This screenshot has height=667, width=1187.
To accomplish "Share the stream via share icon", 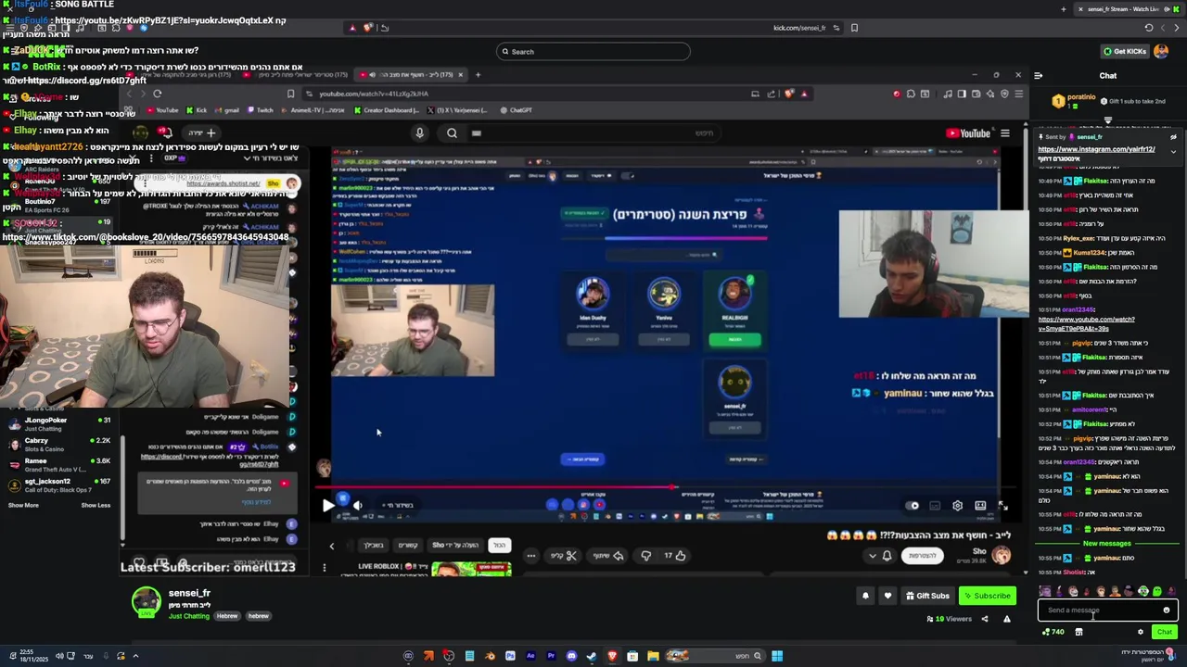I will pyautogui.click(x=985, y=619).
